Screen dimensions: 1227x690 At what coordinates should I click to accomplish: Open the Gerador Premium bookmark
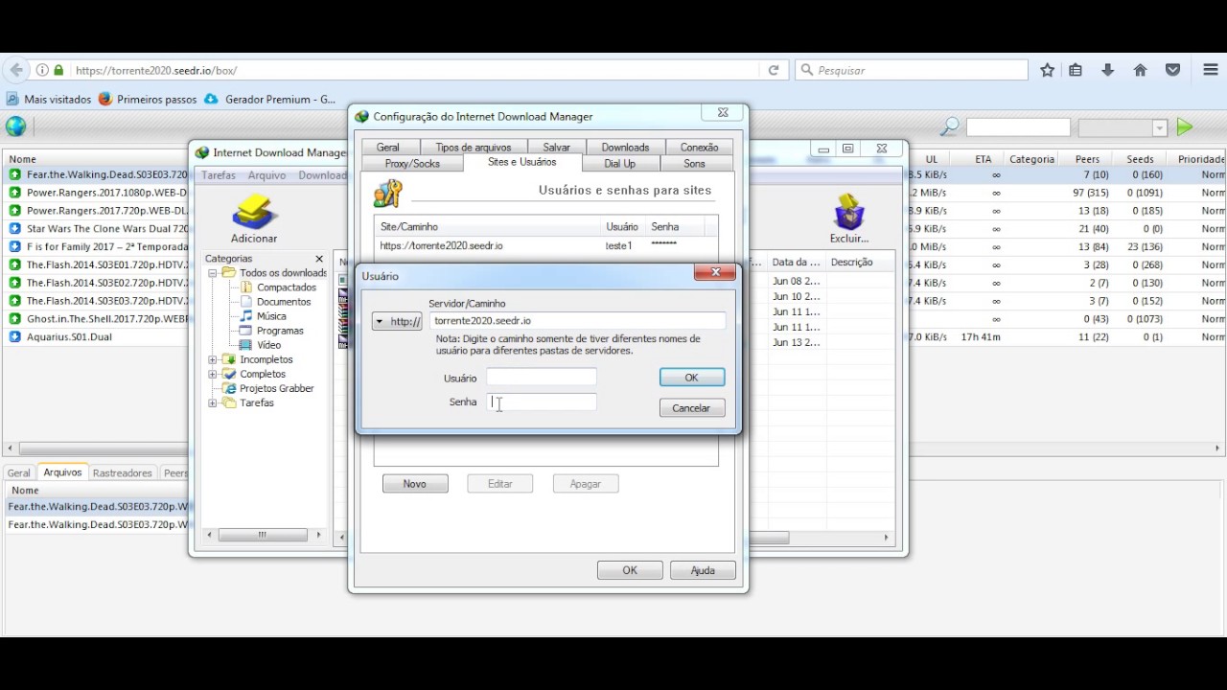coord(269,99)
